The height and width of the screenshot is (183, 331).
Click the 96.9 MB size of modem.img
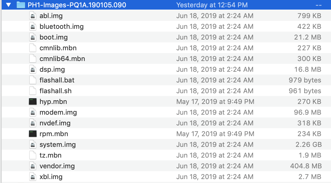pyautogui.click(x=308, y=112)
